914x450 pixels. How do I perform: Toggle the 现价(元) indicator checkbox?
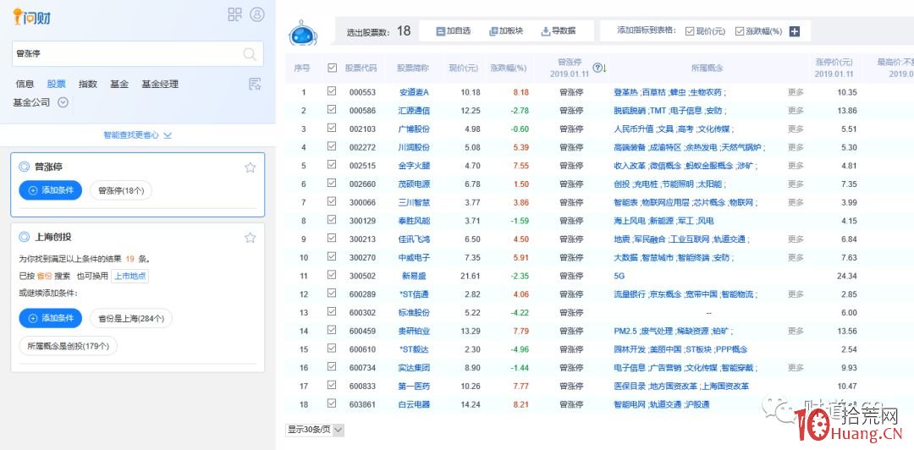pyautogui.click(x=690, y=31)
